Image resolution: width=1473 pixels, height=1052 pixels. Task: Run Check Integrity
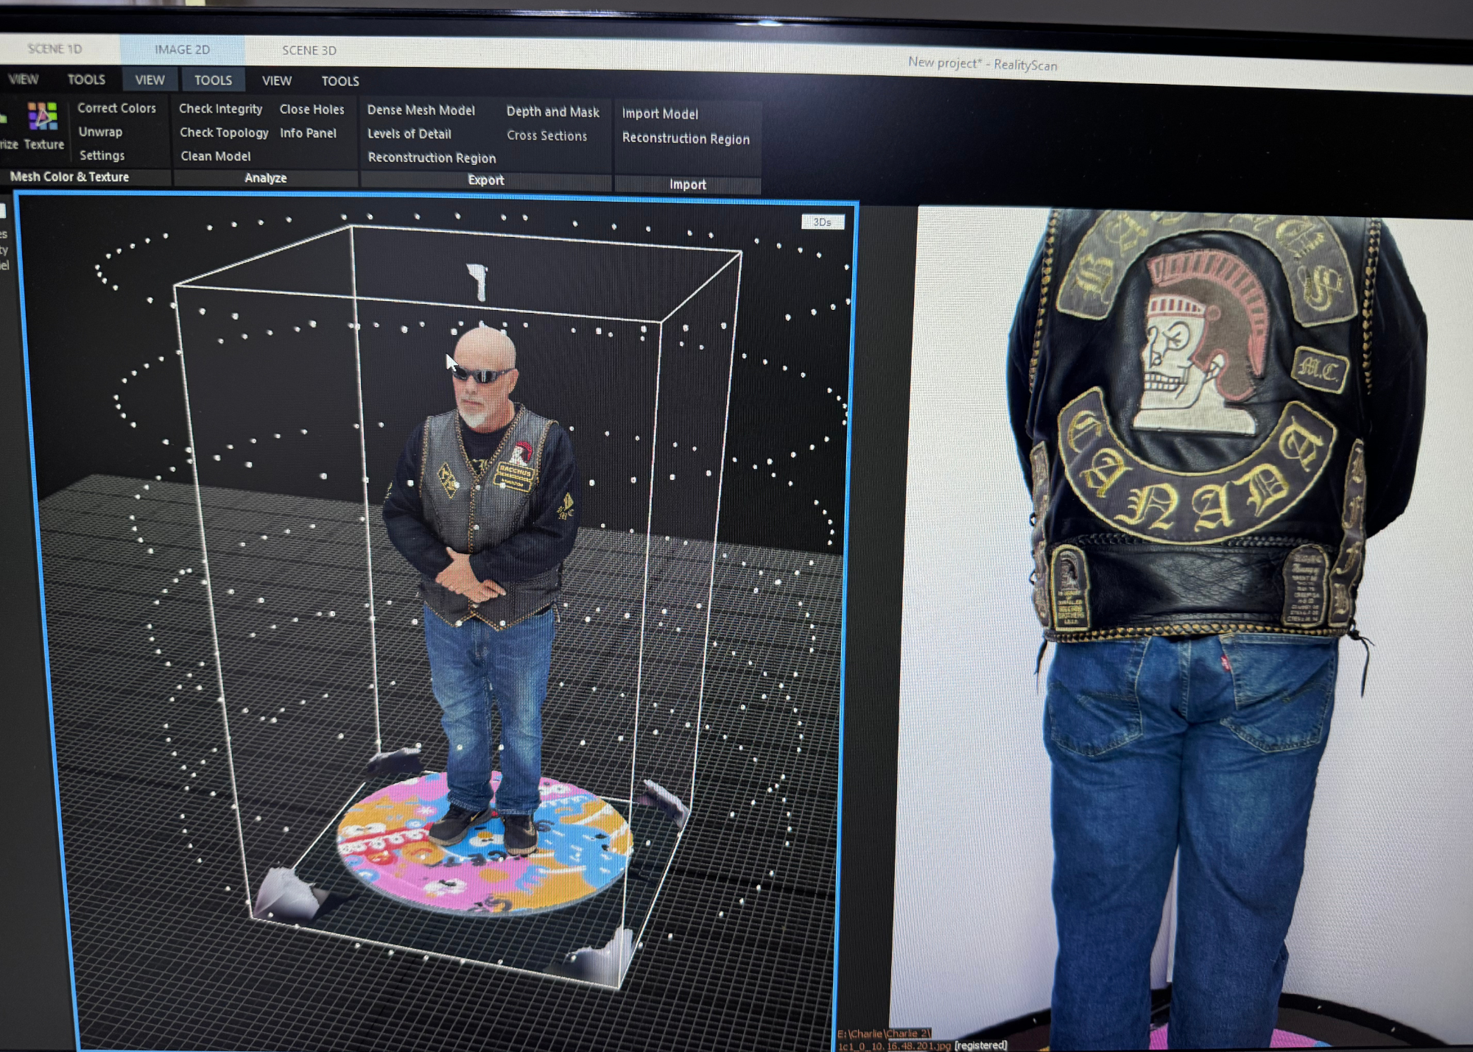point(221,109)
